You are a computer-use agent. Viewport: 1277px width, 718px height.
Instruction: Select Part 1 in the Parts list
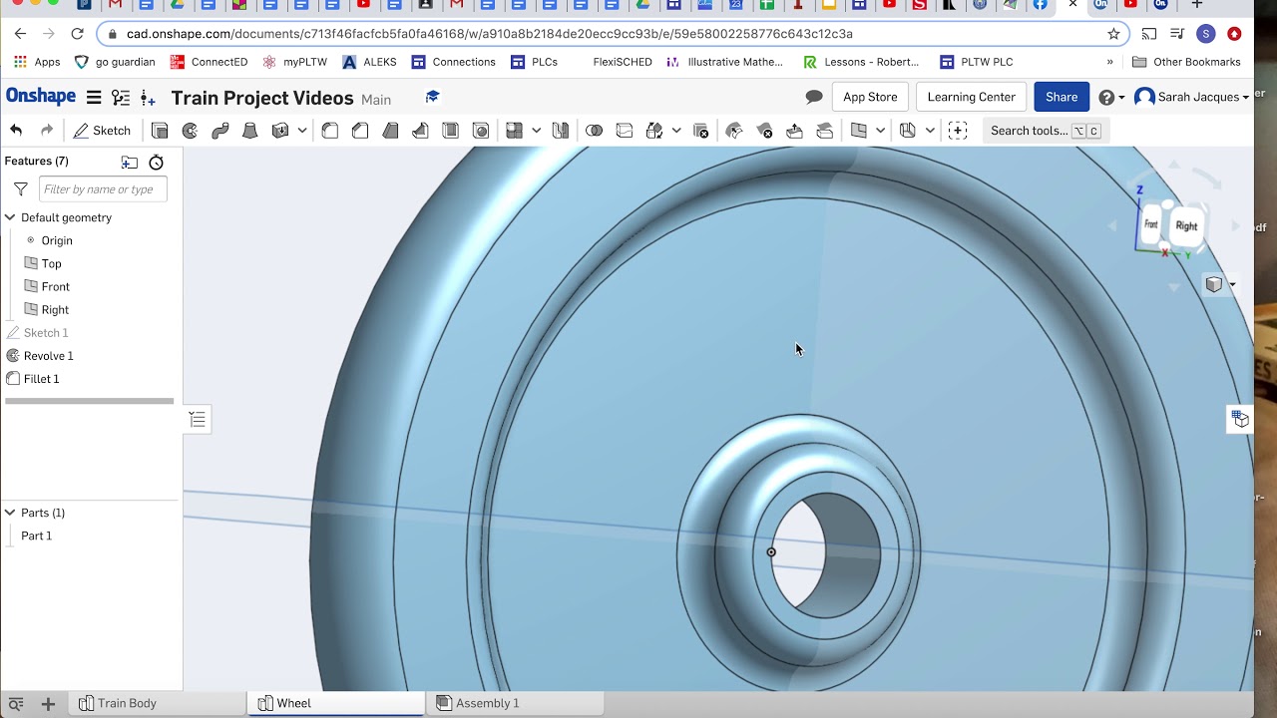click(36, 536)
